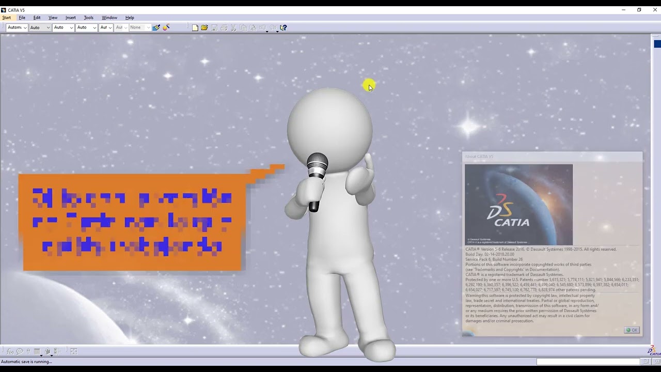Viewport: 661px width, 372px height.
Task: Click the About CATIA V5 dialog title bar
Action: point(552,157)
